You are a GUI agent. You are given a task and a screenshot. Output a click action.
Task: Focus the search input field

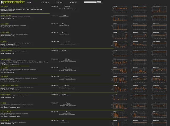[x=90, y=2]
